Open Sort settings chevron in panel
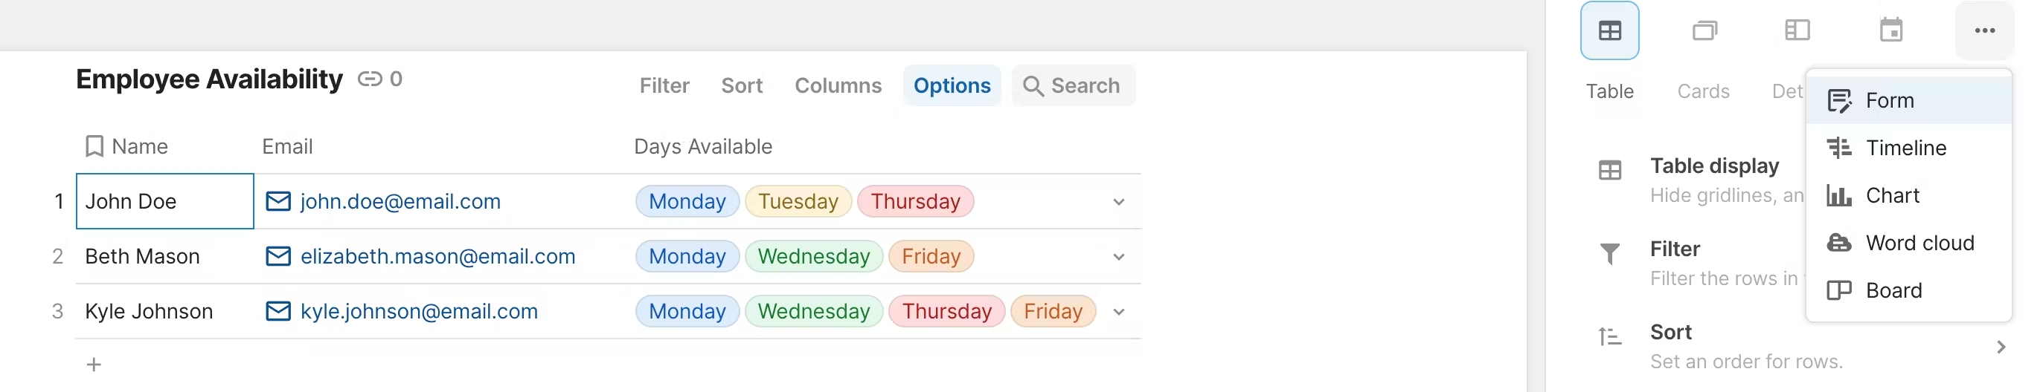 point(2000,347)
